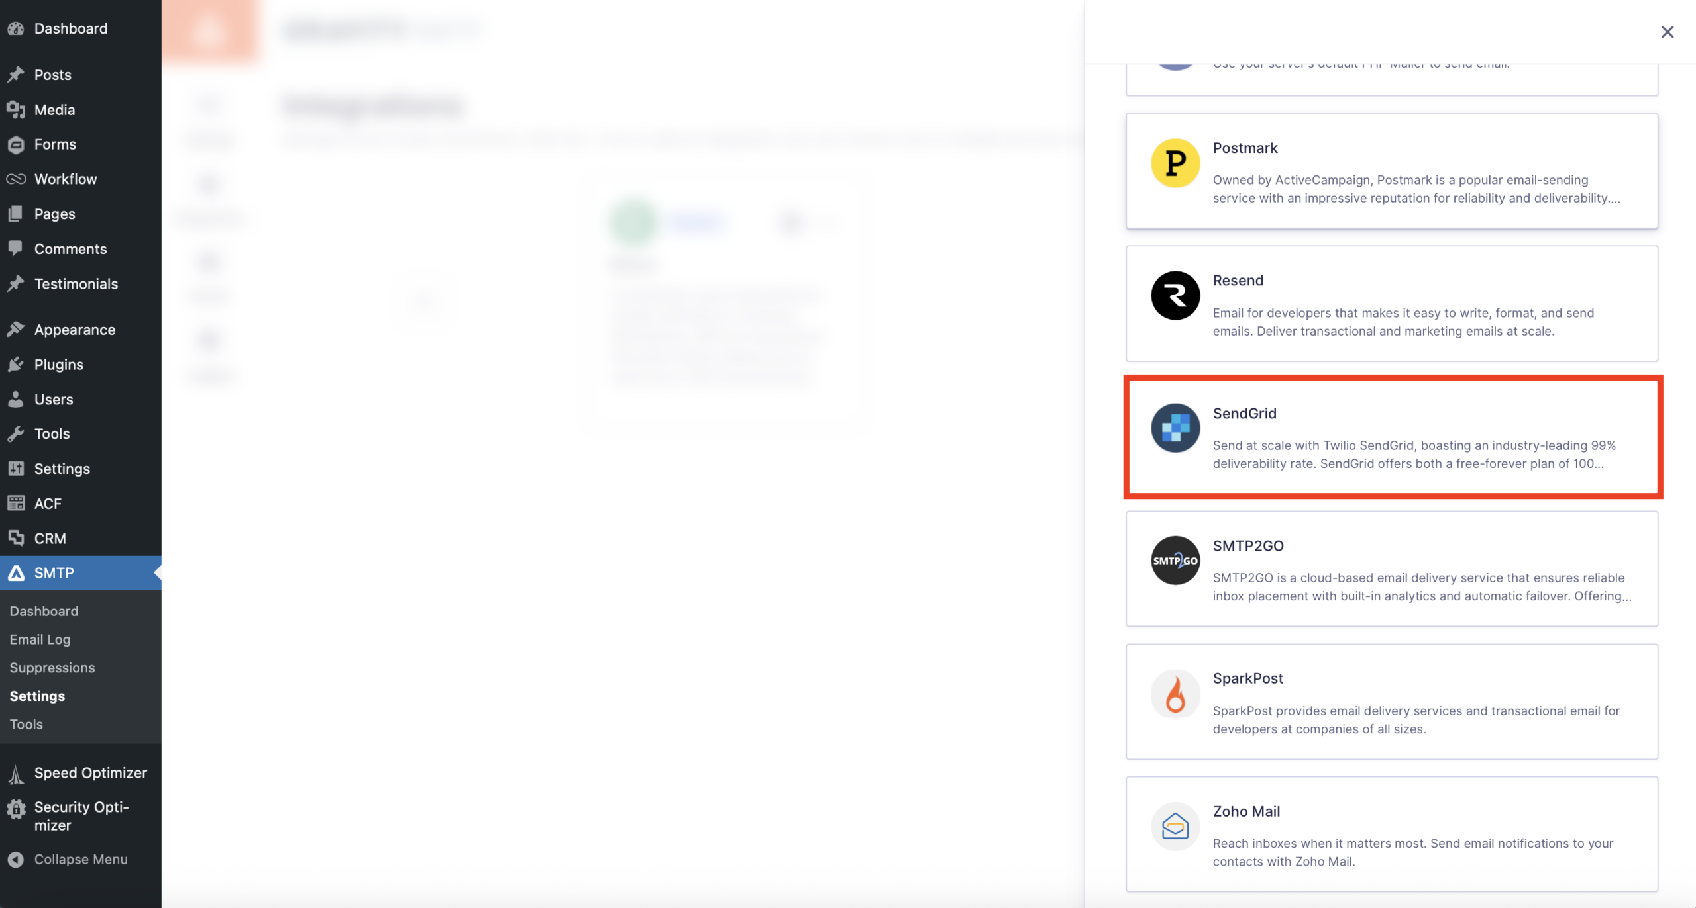Select the SendGrid mailer card
The width and height of the screenshot is (1696, 908).
[1391, 437]
